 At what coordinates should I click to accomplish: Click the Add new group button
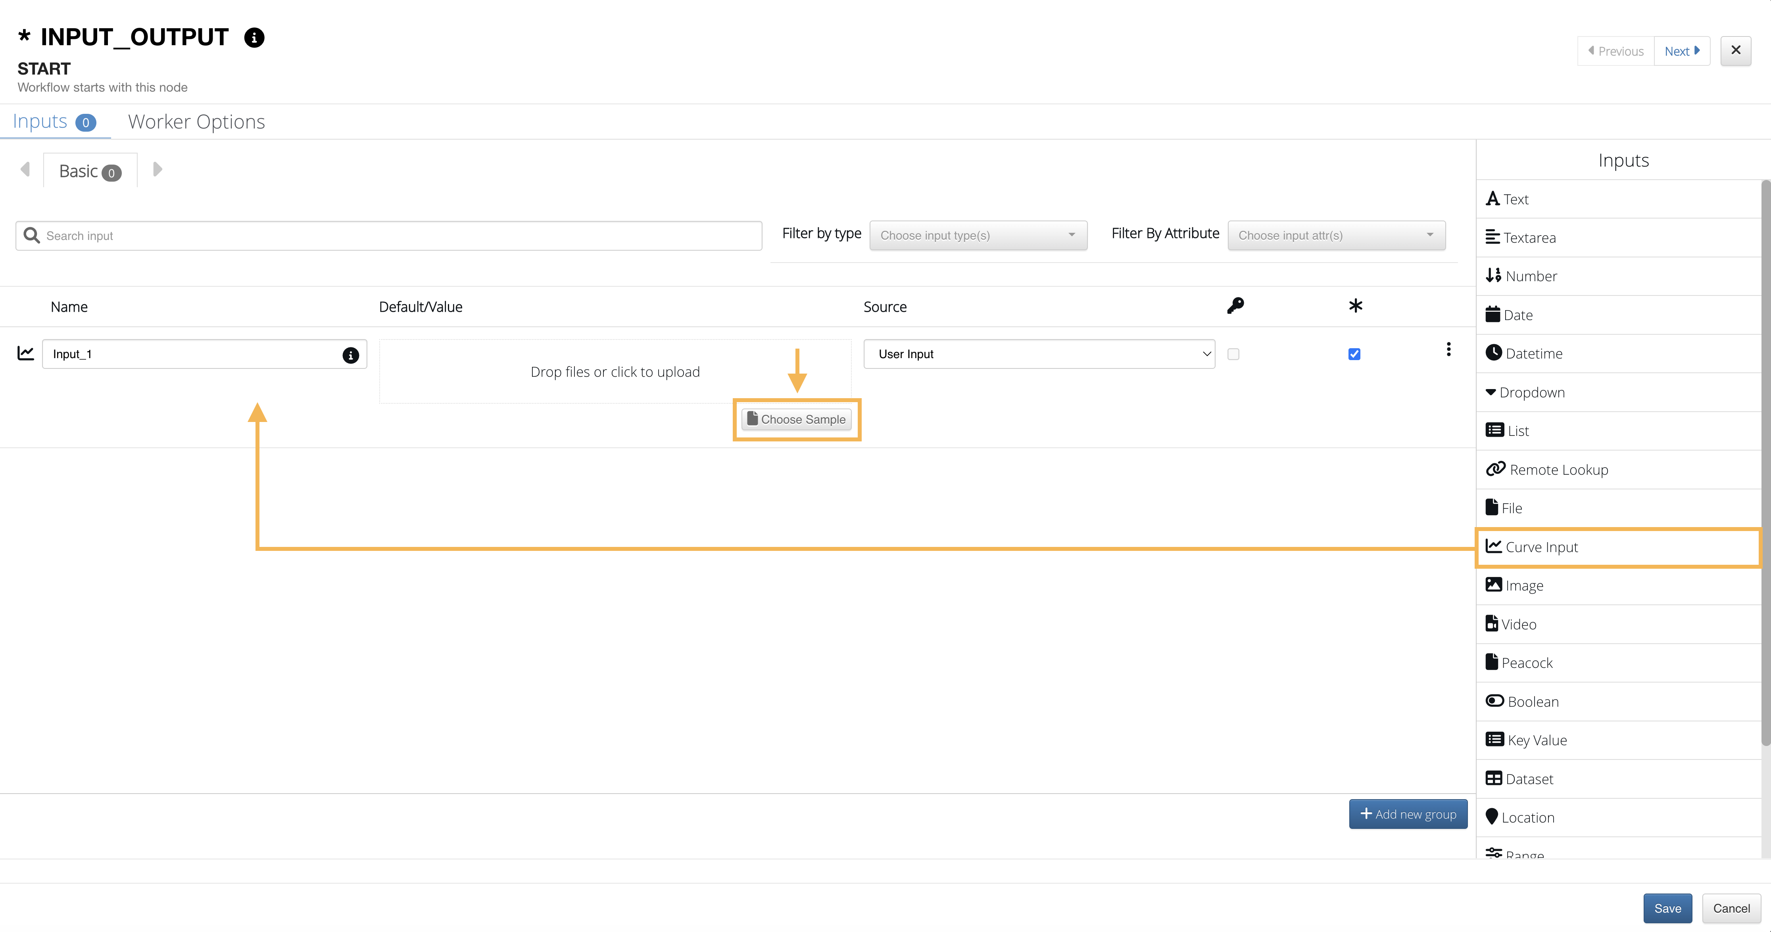point(1407,814)
